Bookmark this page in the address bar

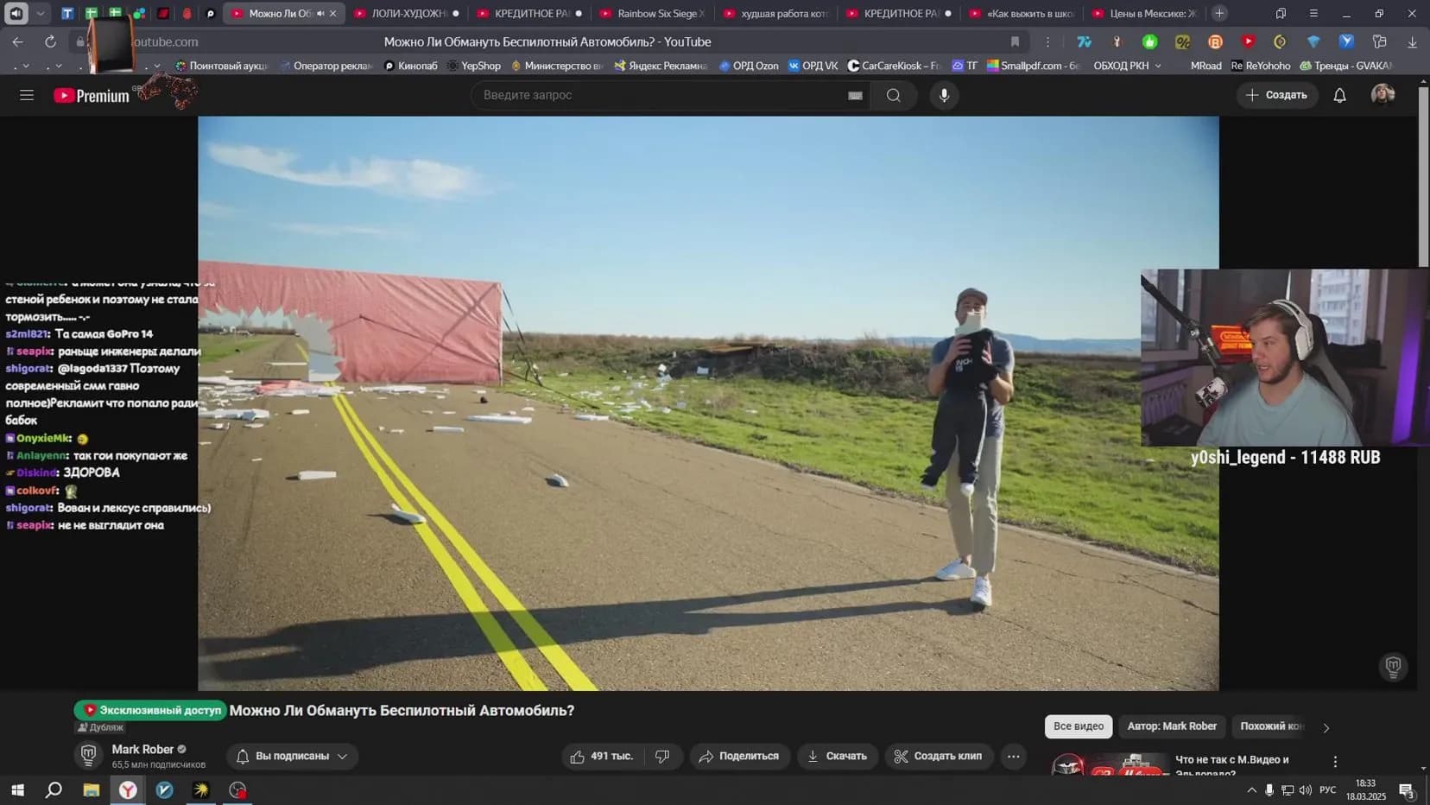pos(1015,41)
